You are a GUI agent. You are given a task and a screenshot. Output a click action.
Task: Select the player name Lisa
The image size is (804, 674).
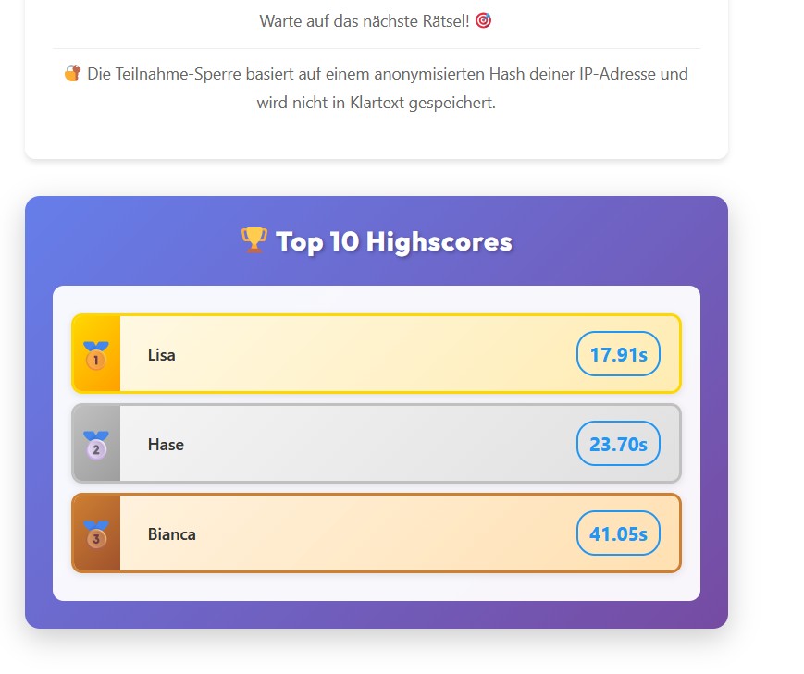pyautogui.click(x=161, y=355)
